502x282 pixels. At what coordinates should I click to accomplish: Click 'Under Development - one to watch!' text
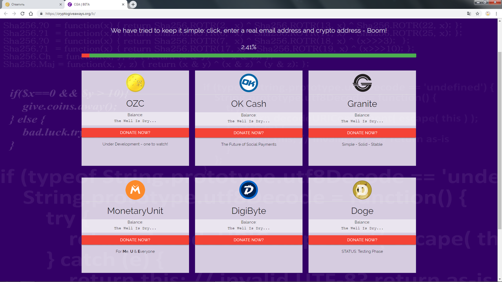click(x=135, y=144)
